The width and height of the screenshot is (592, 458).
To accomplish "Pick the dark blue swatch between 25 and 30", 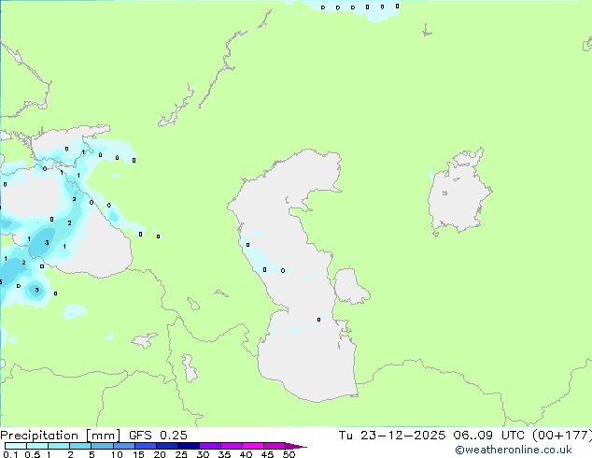I will [x=190, y=446].
